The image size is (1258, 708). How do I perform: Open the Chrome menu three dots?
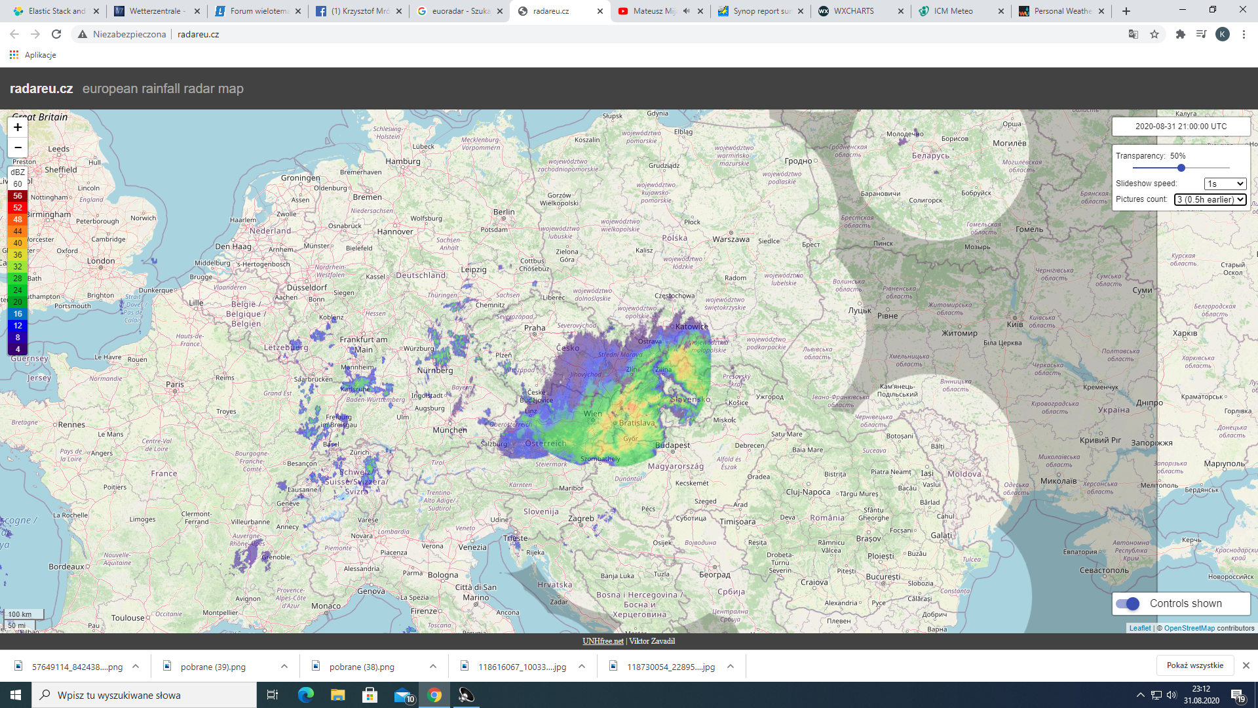point(1244,34)
